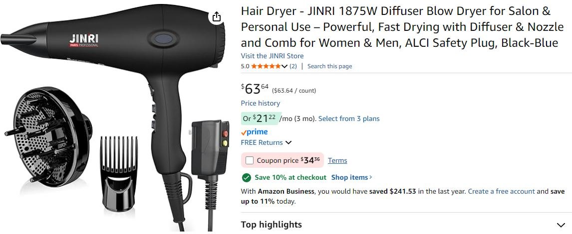Click the five-star rating icons
The height and width of the screenshot is (234, 572).
(266, 66)
